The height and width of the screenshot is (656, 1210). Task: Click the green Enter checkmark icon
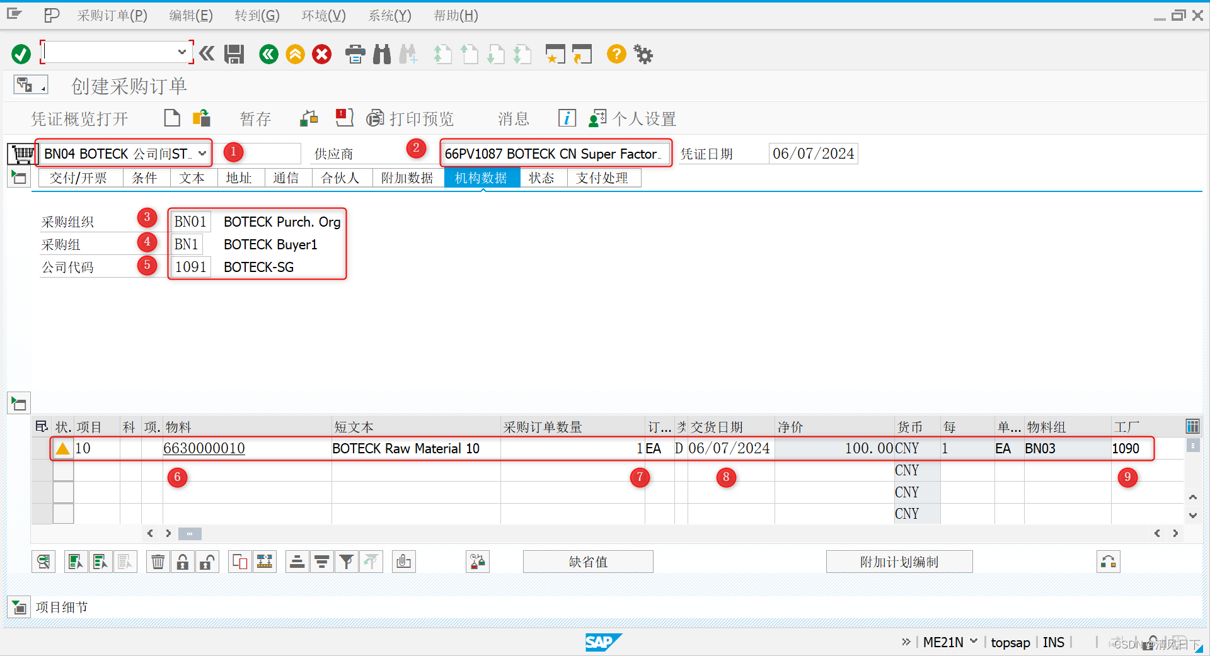[21, 54]
